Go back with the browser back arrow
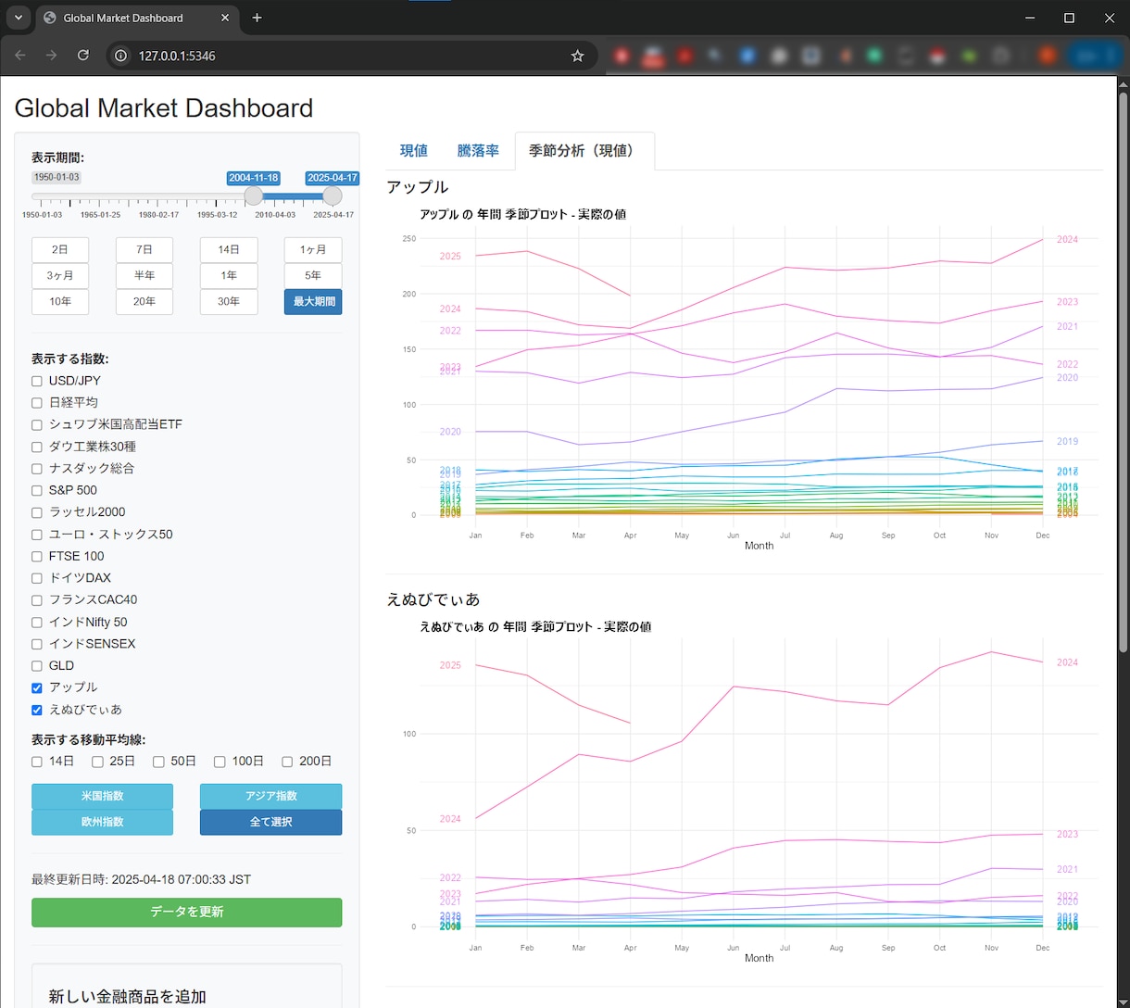Screen dimensions: 1130x1008 pos(20,56)
